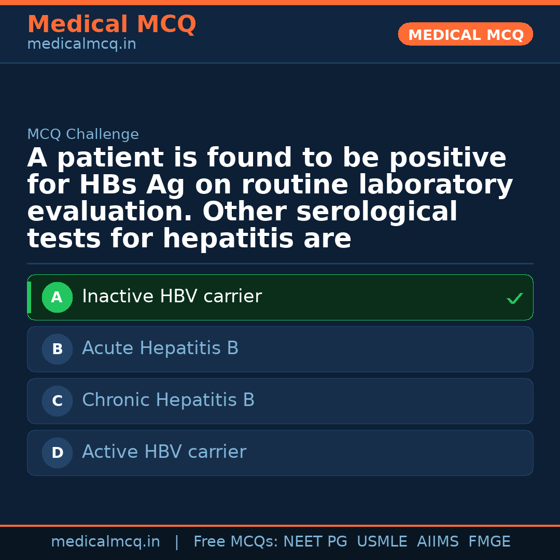The image size is (560, 560).
Task: Open medicalmcq.in link in footer
Action: coord(105,542)
